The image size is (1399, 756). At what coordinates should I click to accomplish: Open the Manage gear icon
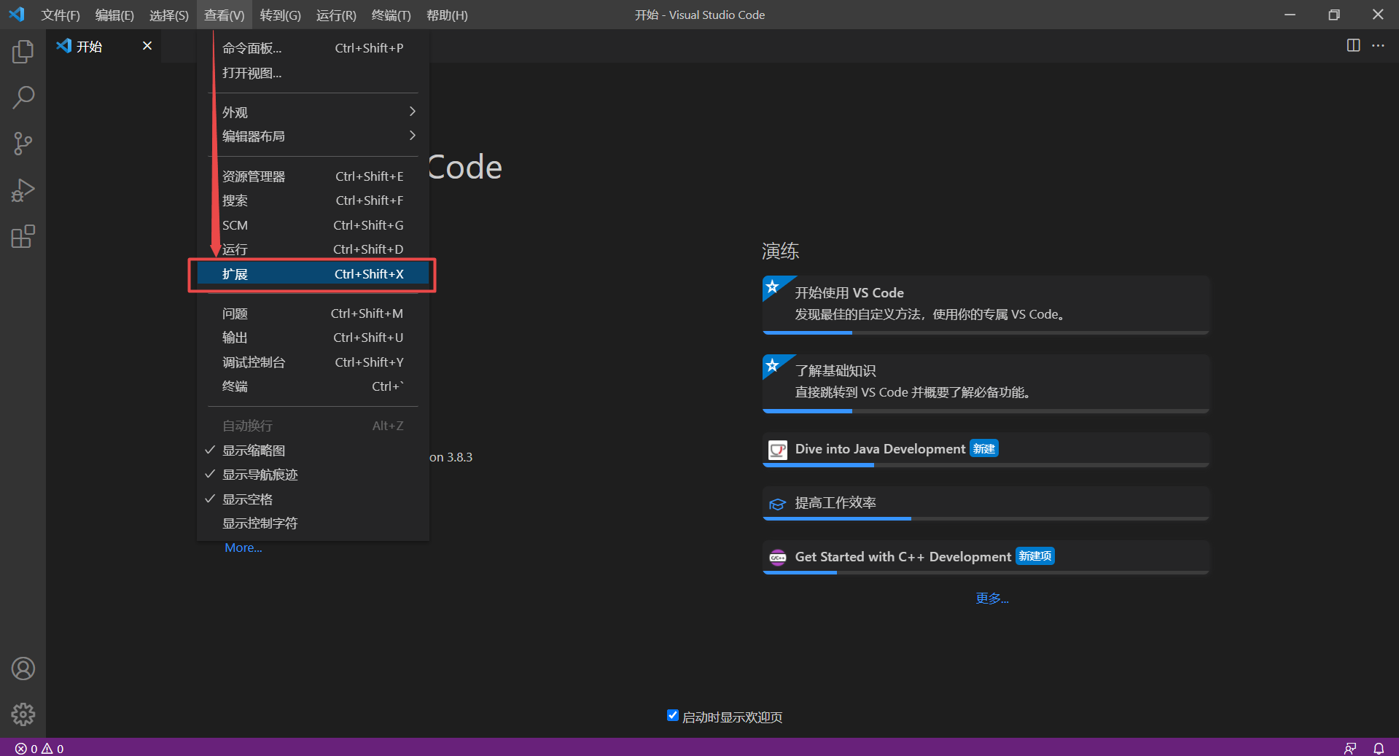click(x=23, y=714)
